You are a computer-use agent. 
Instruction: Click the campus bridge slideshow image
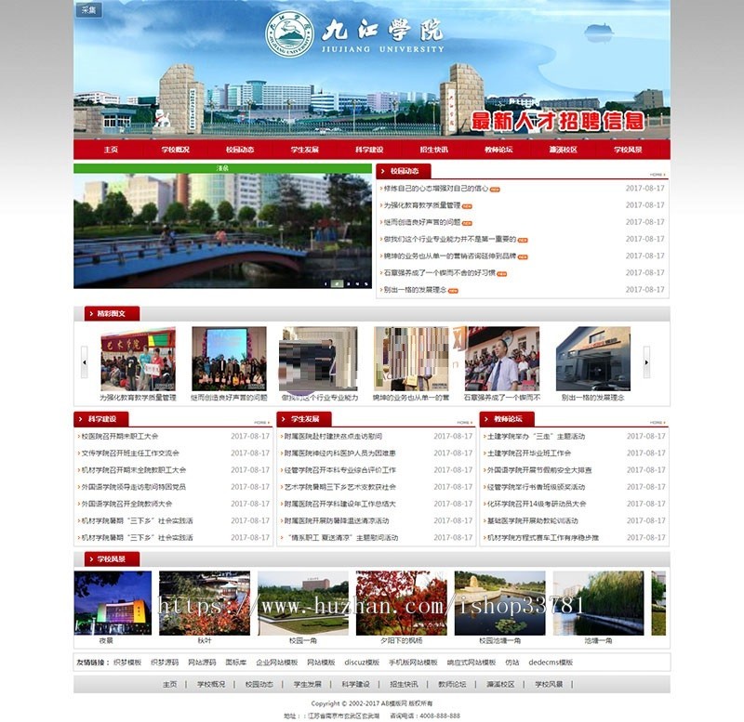tap(222, 230)
